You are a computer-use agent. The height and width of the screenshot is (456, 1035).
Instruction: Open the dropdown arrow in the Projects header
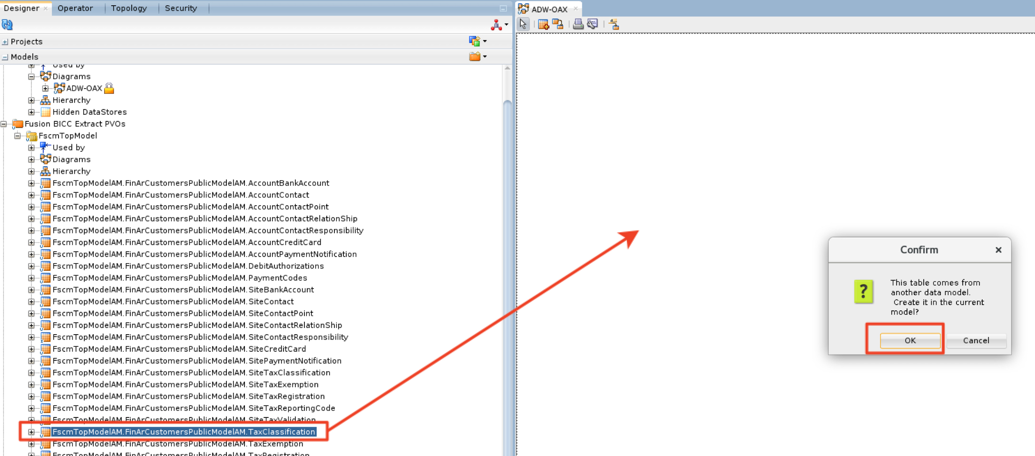coord(485,41)
